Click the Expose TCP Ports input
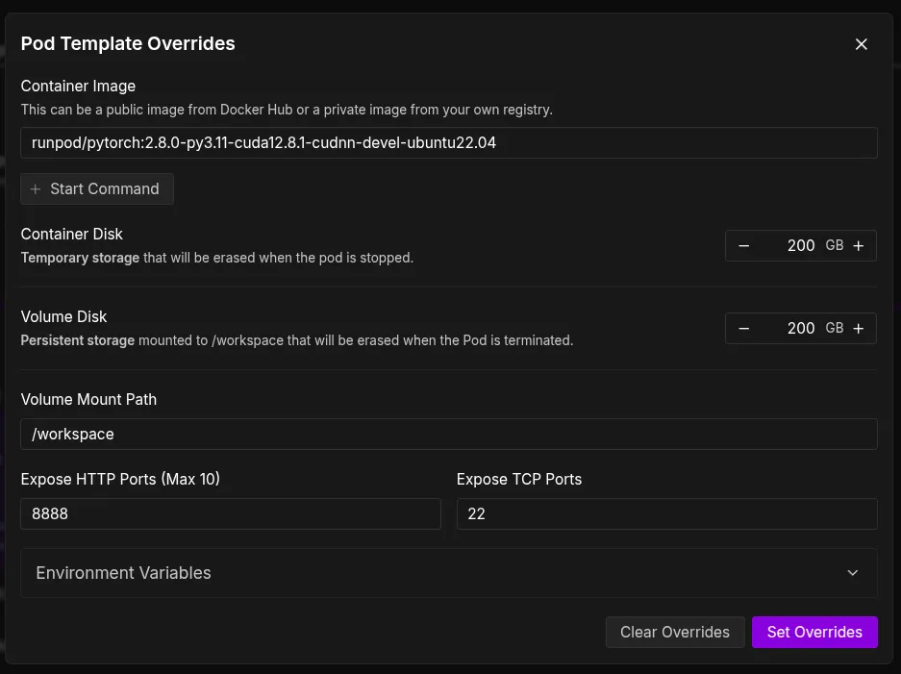This screenshot has height=674, width=901. coord(666,514)
